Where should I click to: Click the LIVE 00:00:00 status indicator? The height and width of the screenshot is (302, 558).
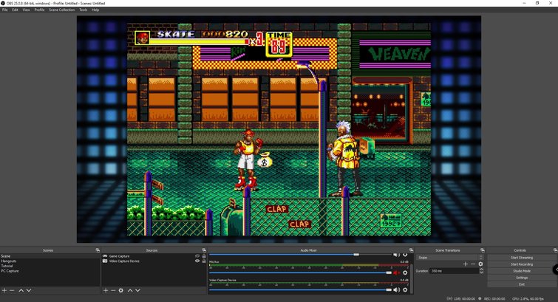(x=461, y=299)
